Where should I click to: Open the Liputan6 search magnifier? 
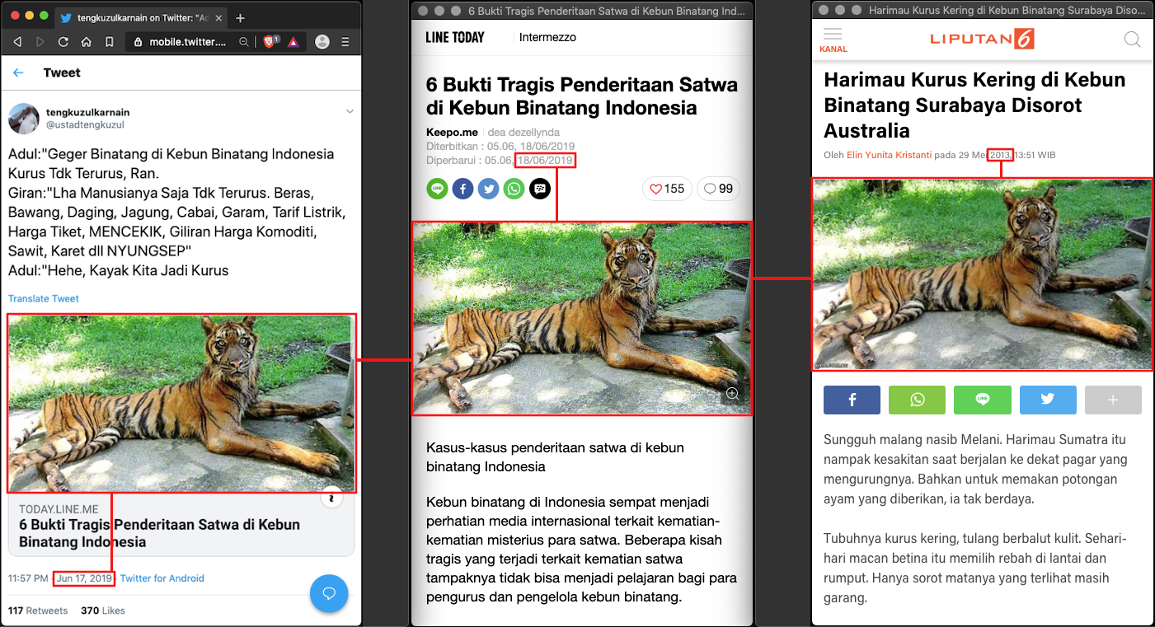point(1132,39)
